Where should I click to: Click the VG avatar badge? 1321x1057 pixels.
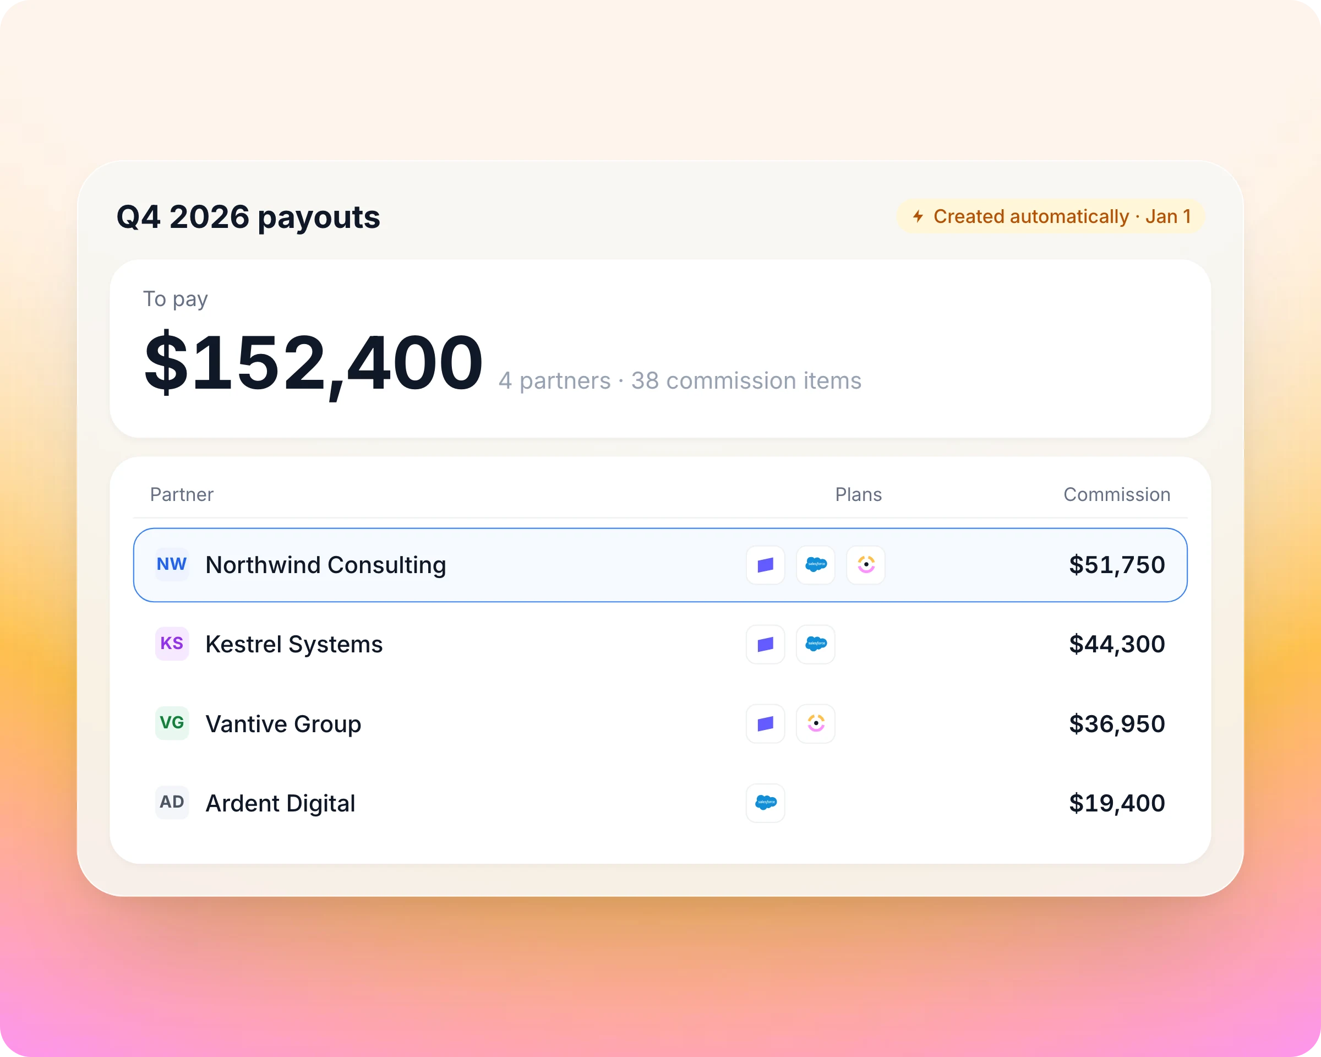pyautogui.click(x=172, y=723)
